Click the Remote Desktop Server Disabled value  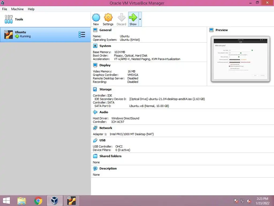pyautogui.click(x=133, y=78)
